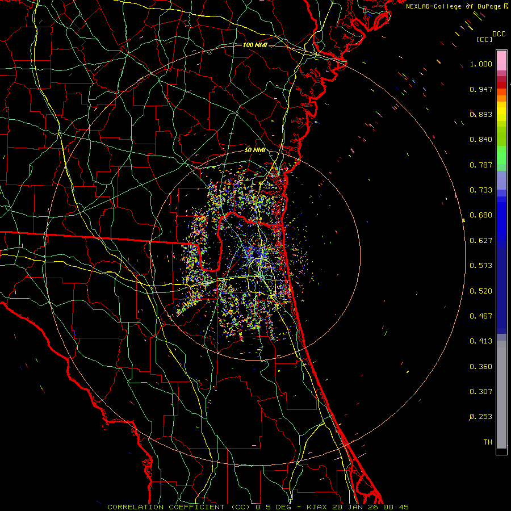This screenshot has width=511, height=511.
Task: Click the 0.307 color scale value
Action: pos(481,392)
